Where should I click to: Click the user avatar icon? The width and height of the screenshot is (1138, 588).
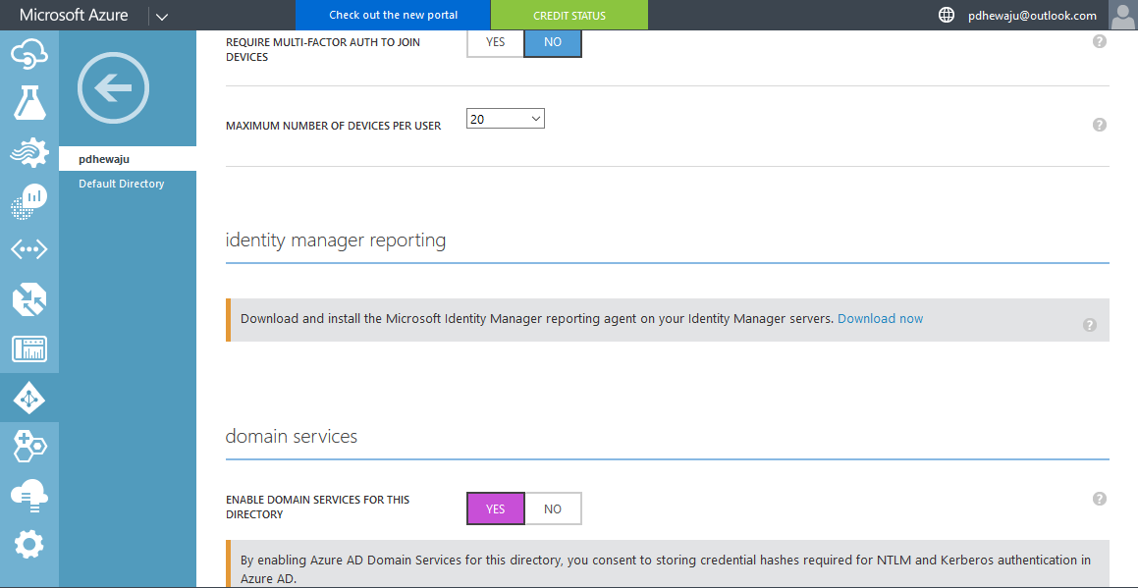[1122, 15]
